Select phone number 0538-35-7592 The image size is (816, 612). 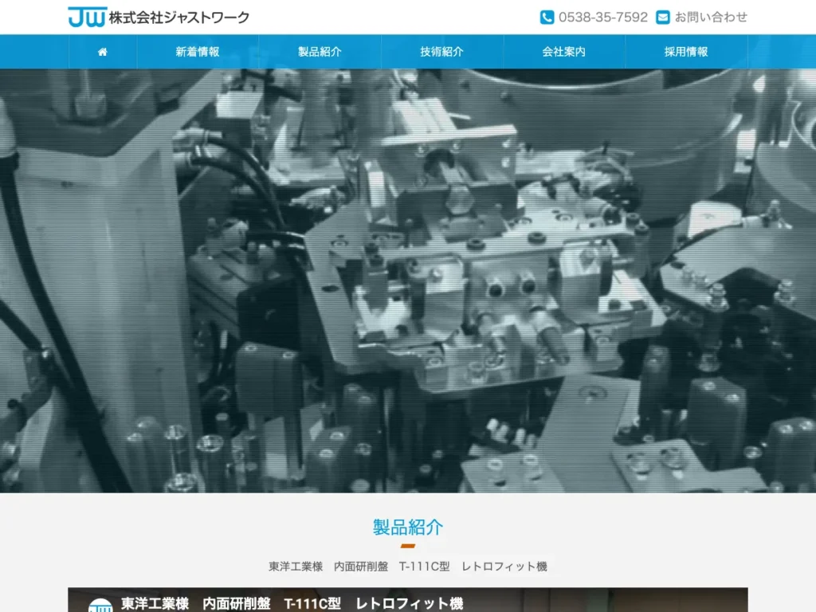[x=603, y=18]
